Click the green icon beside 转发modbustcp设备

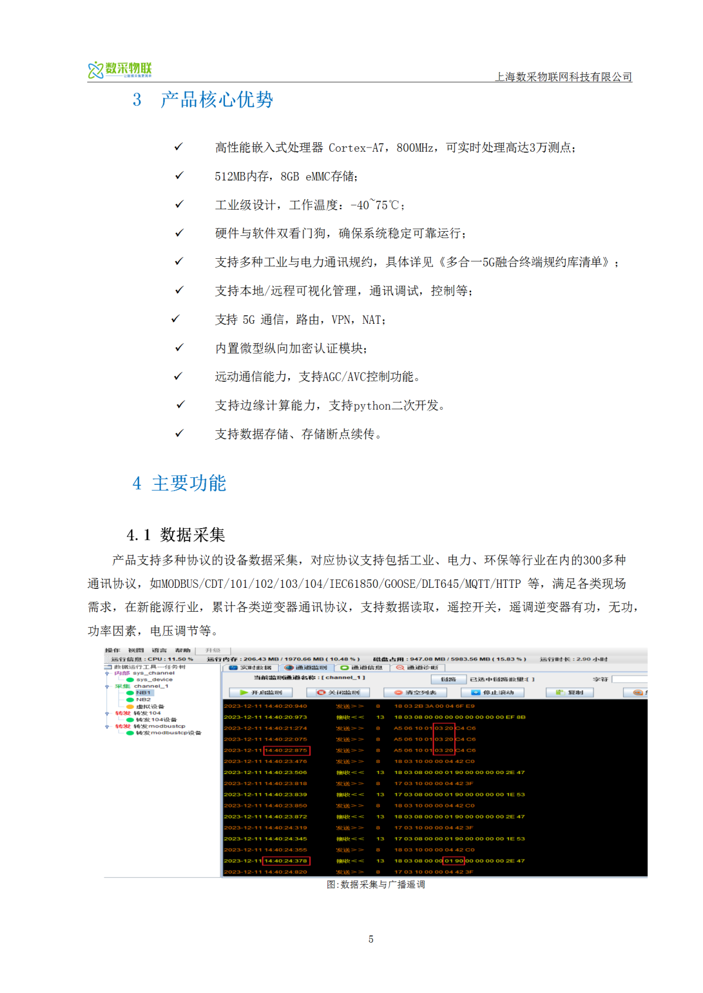click(130, 733)
